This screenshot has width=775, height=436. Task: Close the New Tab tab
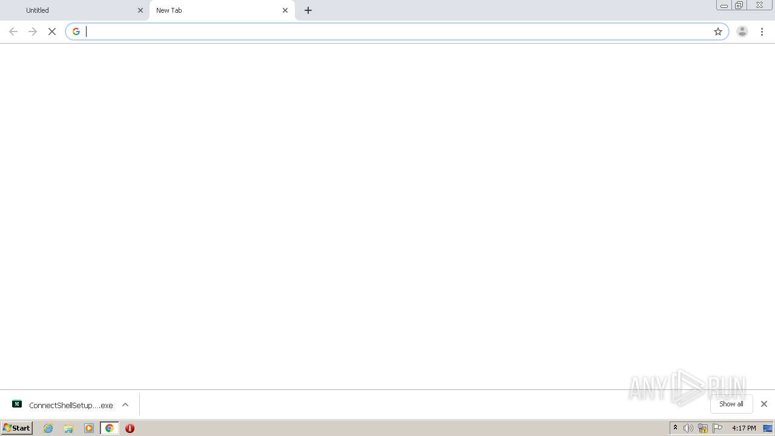(285, 10)
